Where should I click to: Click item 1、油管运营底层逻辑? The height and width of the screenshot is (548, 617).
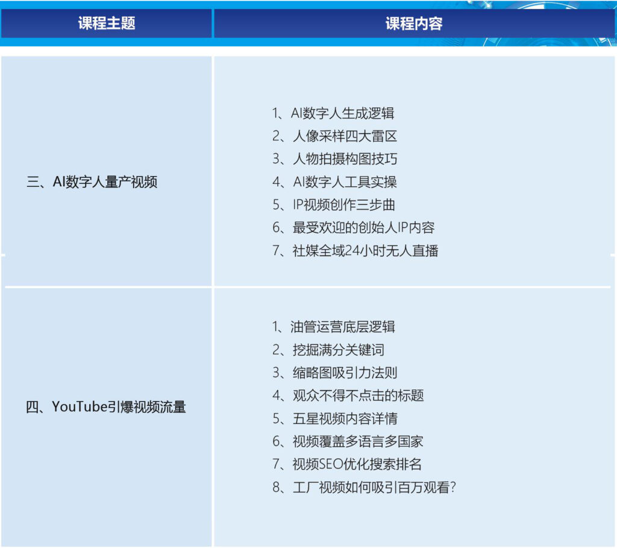pos(333,327)
